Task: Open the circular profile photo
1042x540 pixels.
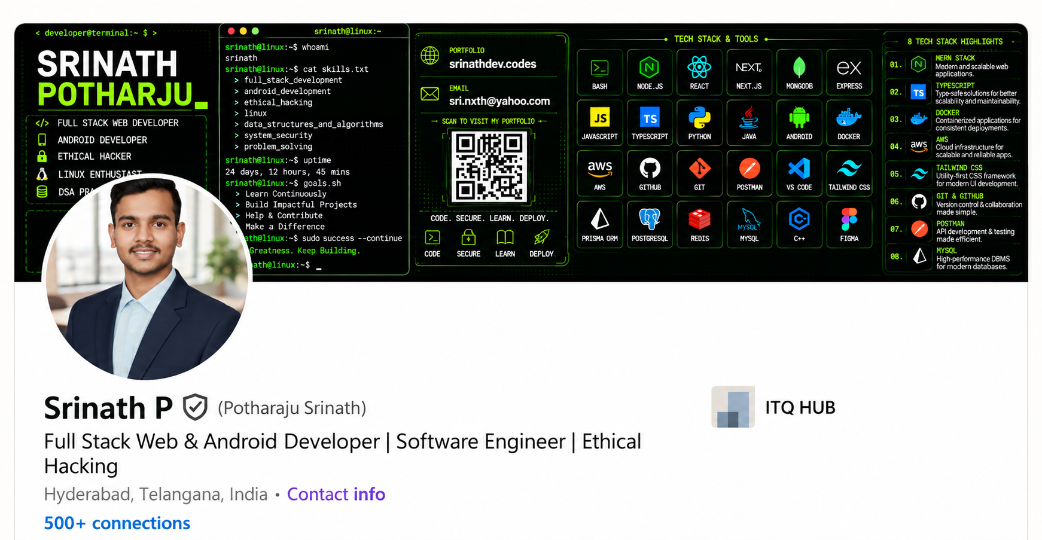Action: click(147, 277)
